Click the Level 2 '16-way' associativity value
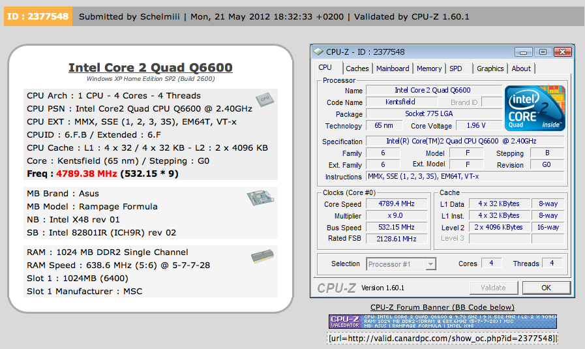The image size is (585, 349). pos(548,227)
